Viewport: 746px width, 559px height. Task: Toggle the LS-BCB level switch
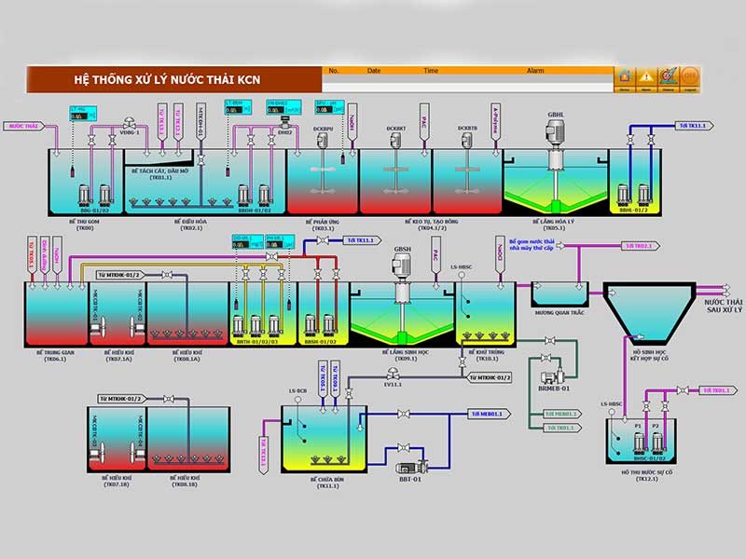click(297, 401)
